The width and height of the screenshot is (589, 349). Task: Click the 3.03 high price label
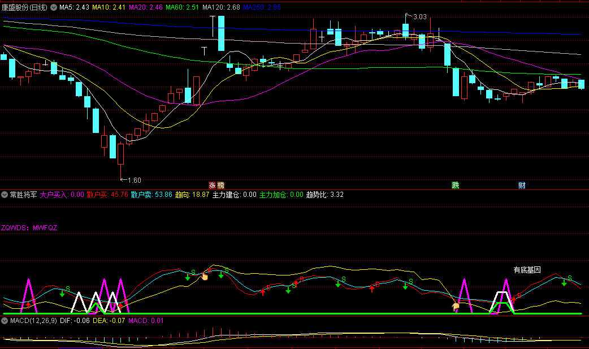(419, 16)
